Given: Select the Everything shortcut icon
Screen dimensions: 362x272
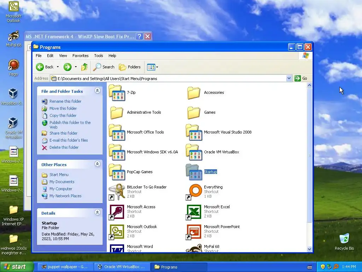Looking at the screenshot, I should [x=194, y=192].
